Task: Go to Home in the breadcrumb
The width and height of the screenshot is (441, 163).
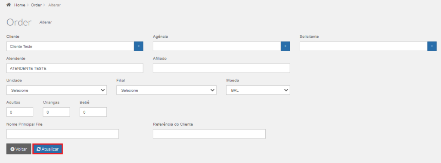Action: [x=20, y=5]
